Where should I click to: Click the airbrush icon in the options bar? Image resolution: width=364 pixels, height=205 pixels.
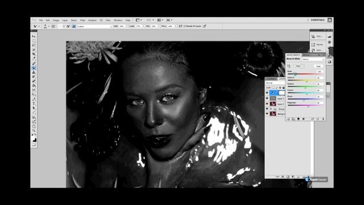(180, 26)
